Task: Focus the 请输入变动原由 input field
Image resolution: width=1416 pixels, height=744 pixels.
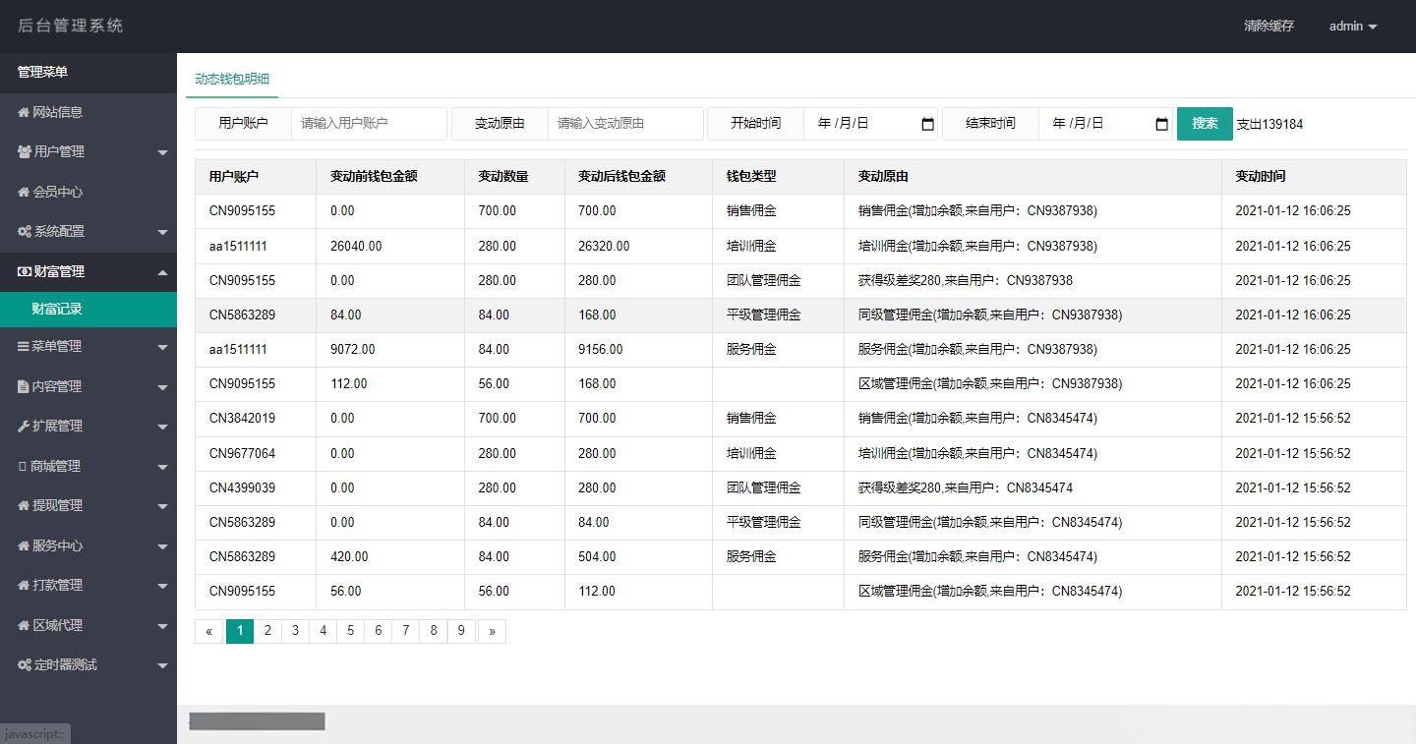Action: (x=625, y=123)
